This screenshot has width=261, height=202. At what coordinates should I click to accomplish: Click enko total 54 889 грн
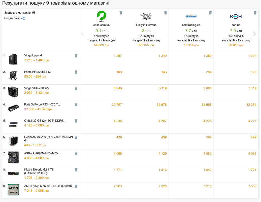point(101,45)
